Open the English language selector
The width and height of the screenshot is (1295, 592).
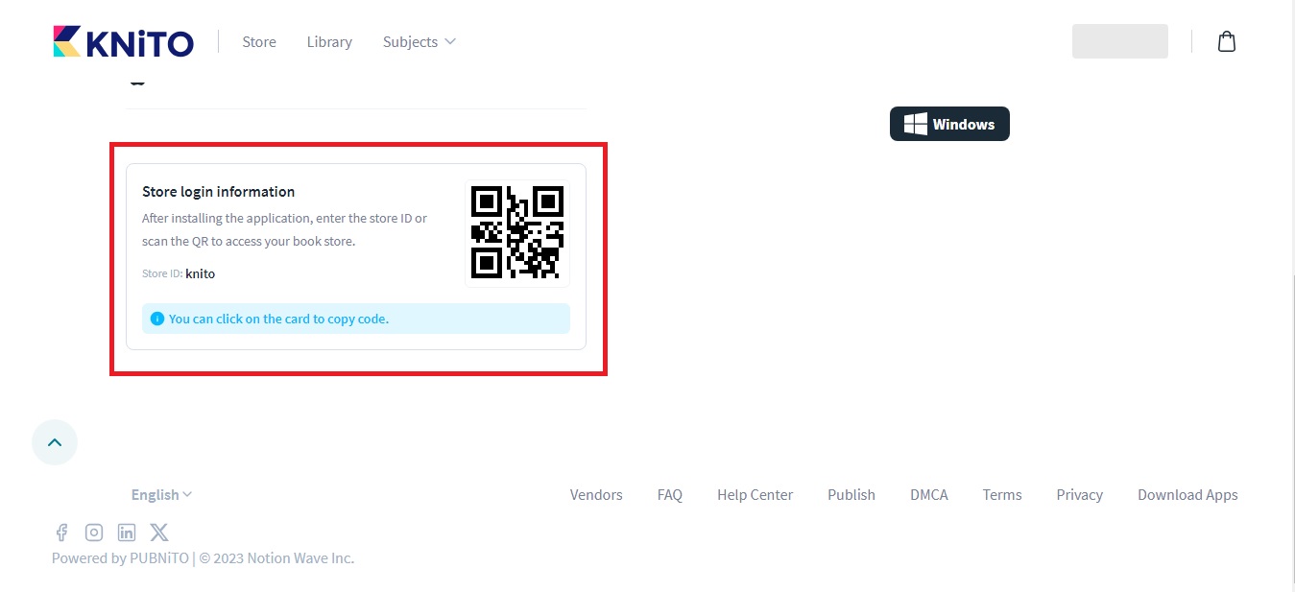pos(161,495)
